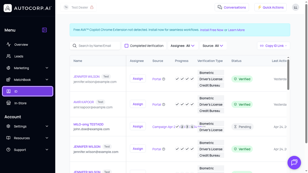Viewport: 308px width, 173px height.
Task: Open the AMIR KAPOOR name link
Action: coord(84,102)
